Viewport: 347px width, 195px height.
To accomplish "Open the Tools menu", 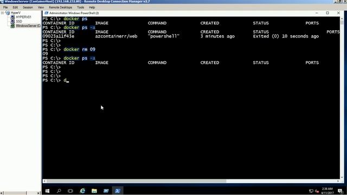I will point(80,7).
